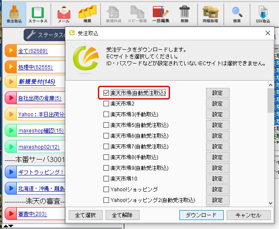
Task: Open the 同梱処理 boxes icon
Action: coord(210,15)
